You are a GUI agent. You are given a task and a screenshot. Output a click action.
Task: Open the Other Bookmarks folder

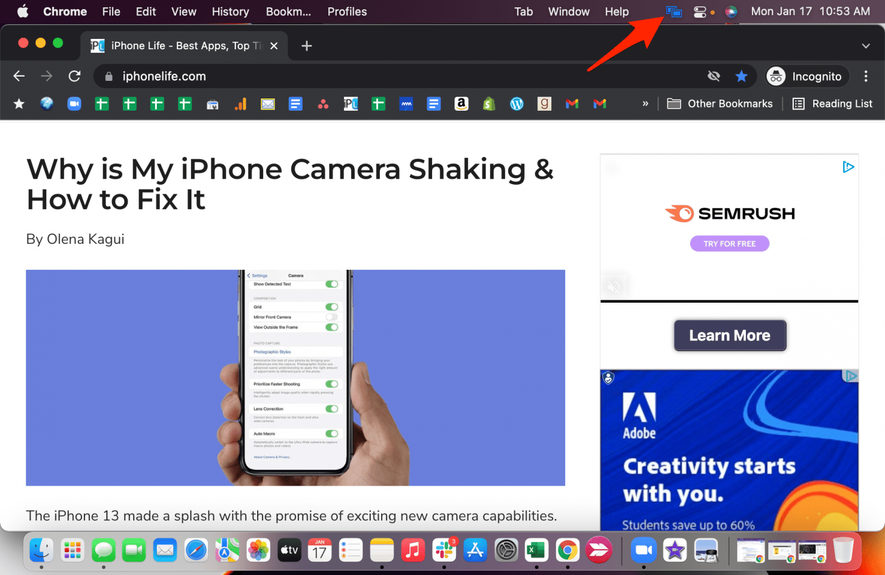pyautogui.click(x=720, y=103)
